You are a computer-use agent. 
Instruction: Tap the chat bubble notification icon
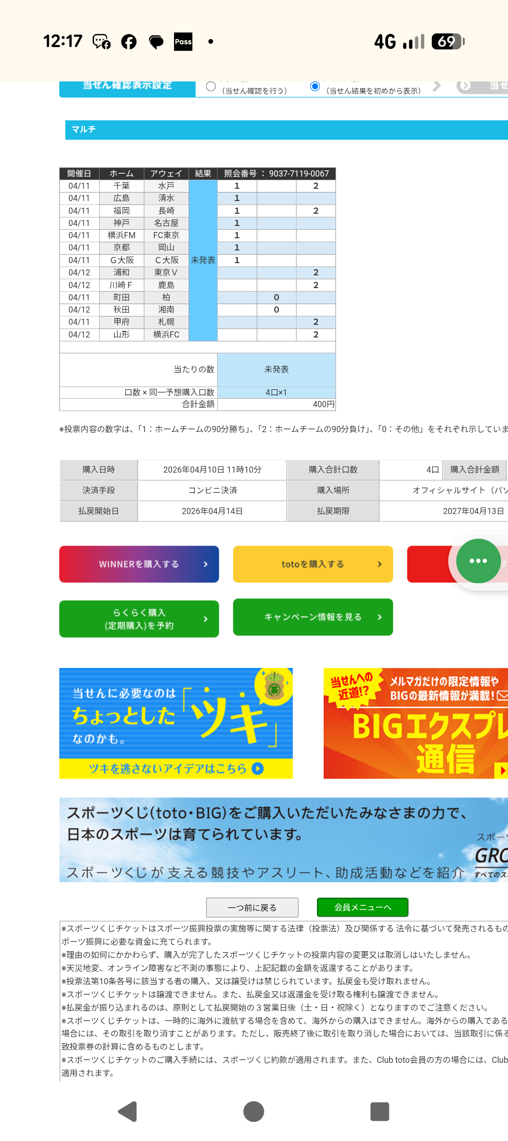tap(156, 42)
